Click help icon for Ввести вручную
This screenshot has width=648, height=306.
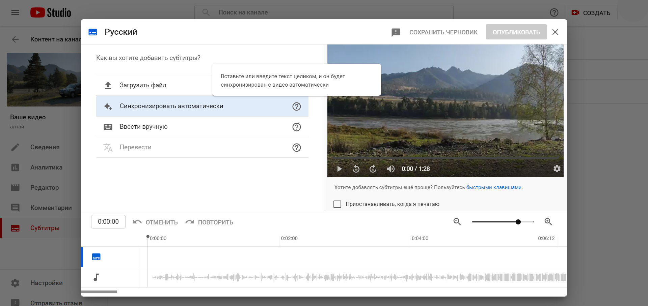(296, 127)
